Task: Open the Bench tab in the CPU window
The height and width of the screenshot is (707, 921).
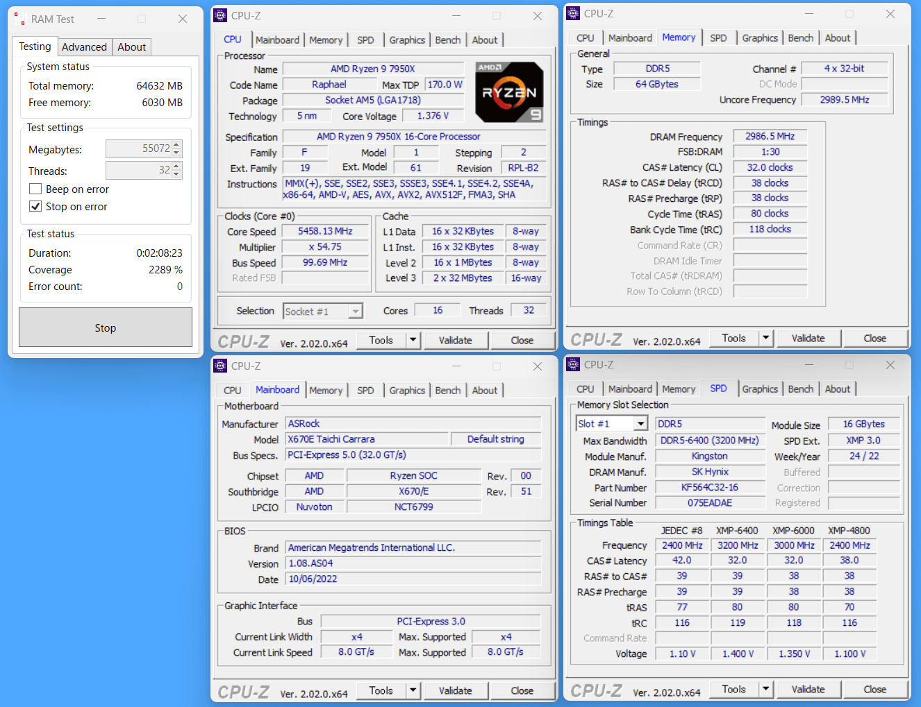Action: (447, 40)
